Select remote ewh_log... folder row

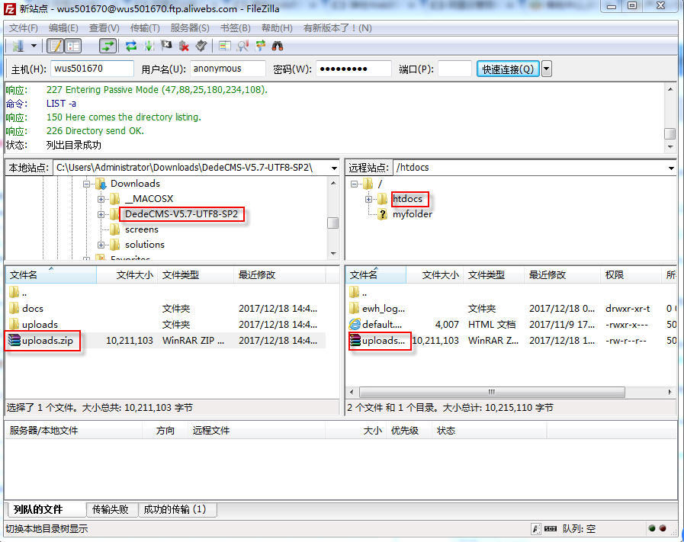tap(511, 308)
